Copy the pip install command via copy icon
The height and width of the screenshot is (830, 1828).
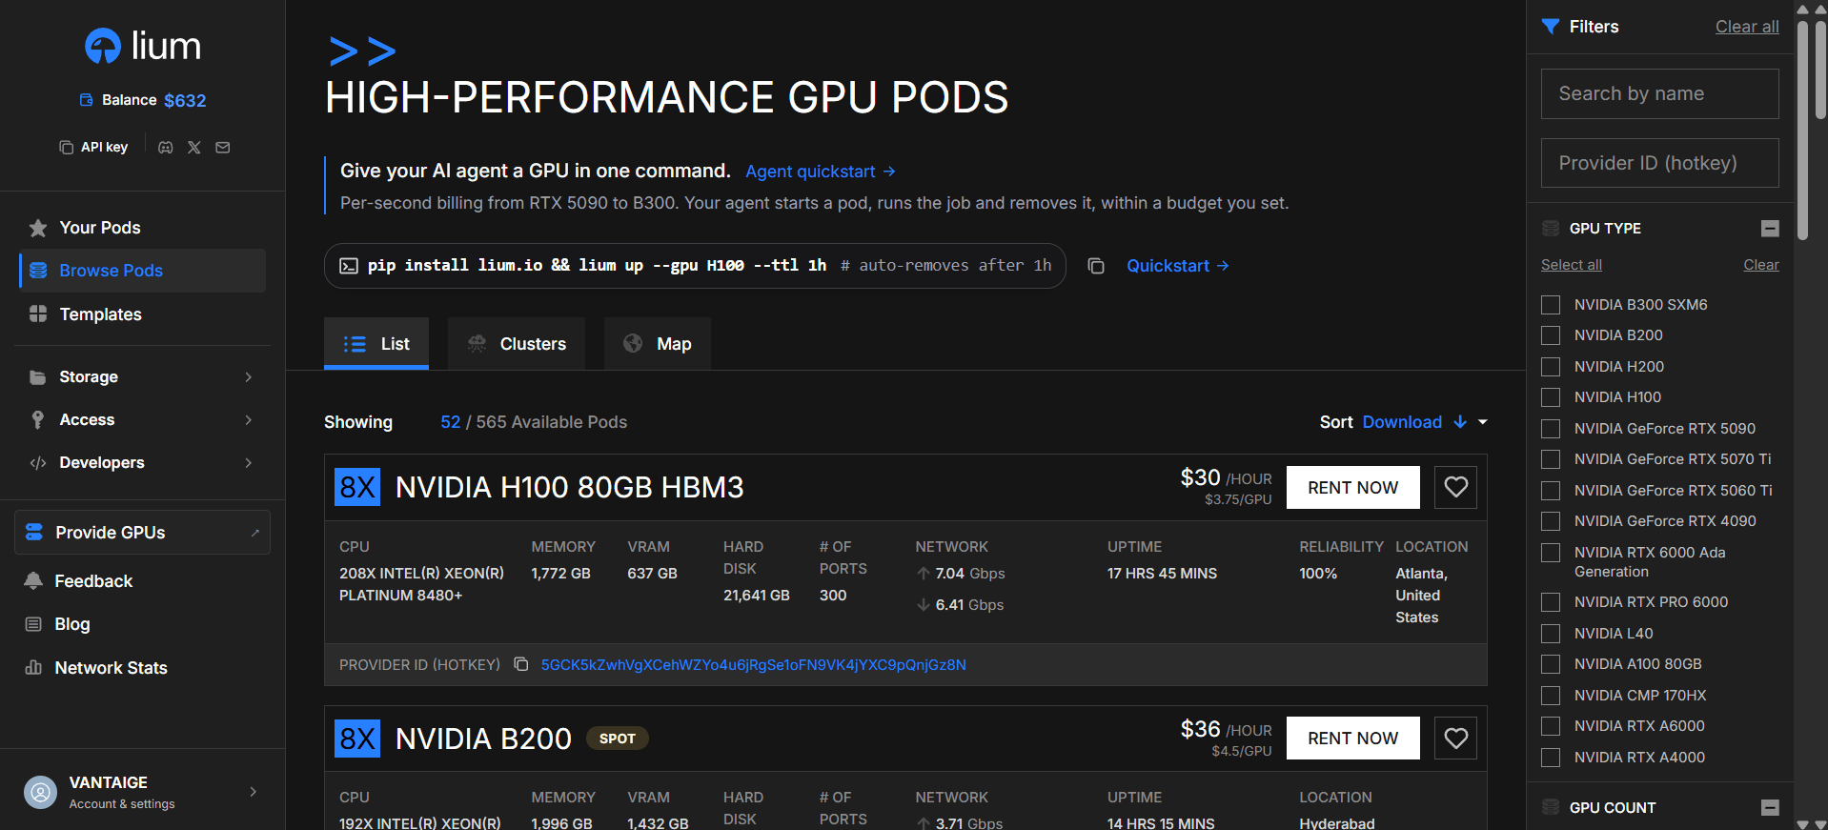(x=1096, y=266)
